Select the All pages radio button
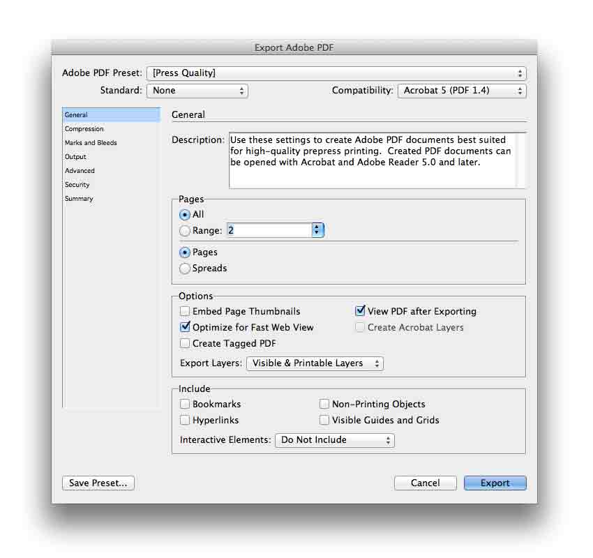 (x=185, y=215)
